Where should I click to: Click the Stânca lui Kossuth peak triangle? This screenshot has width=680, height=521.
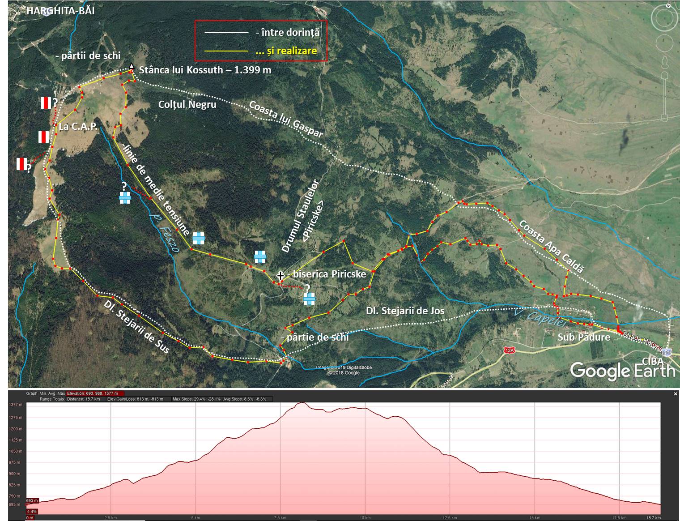tap(131, 67)
